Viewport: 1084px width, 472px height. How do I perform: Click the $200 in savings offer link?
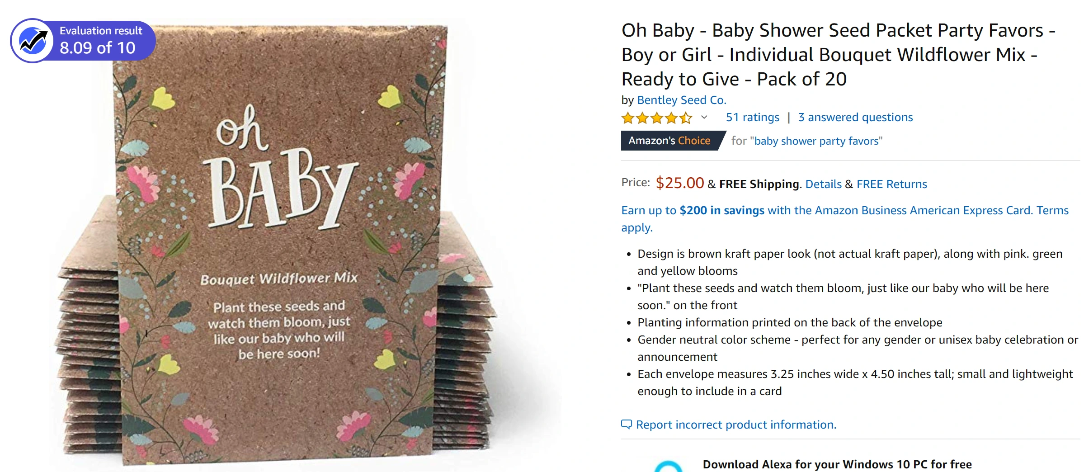pyautogui.click(x=721, y=210)
